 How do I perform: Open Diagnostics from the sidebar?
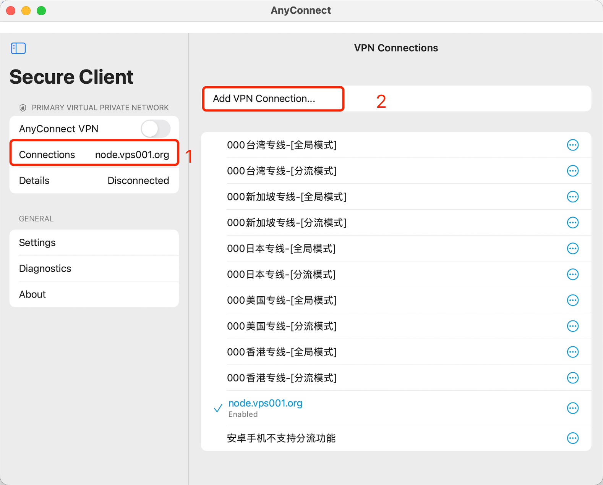[x=94, y=268]
